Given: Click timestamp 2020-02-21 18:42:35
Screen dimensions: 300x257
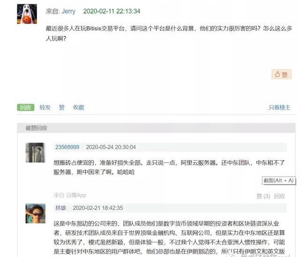Looking at the screenshot, I should pyautogui.click(x=98, y=208).
